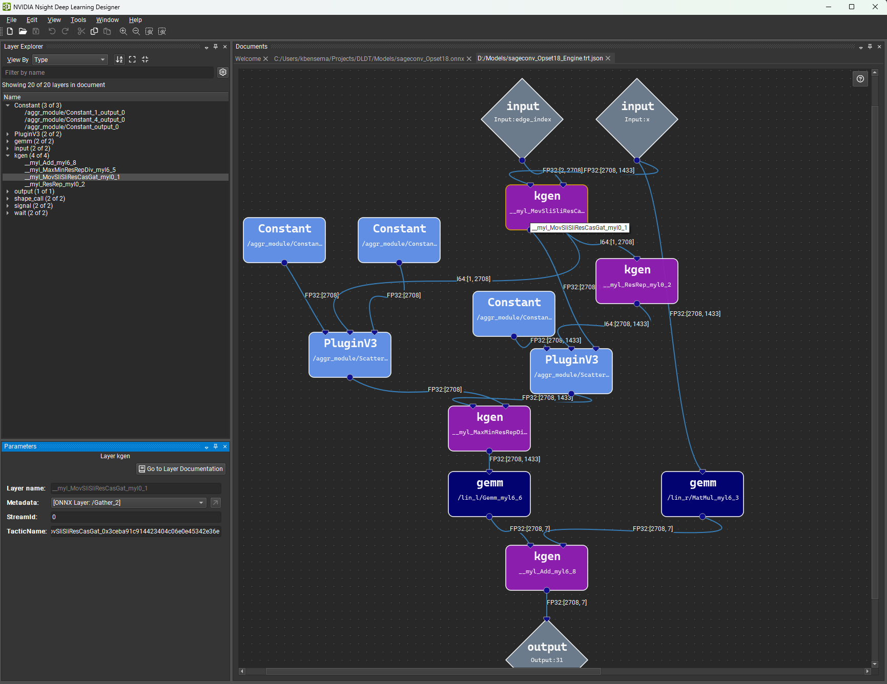Open the Metadata ONNX Layer dropdown
This screenshot has width=887, height=684.
tap(129, 503)
